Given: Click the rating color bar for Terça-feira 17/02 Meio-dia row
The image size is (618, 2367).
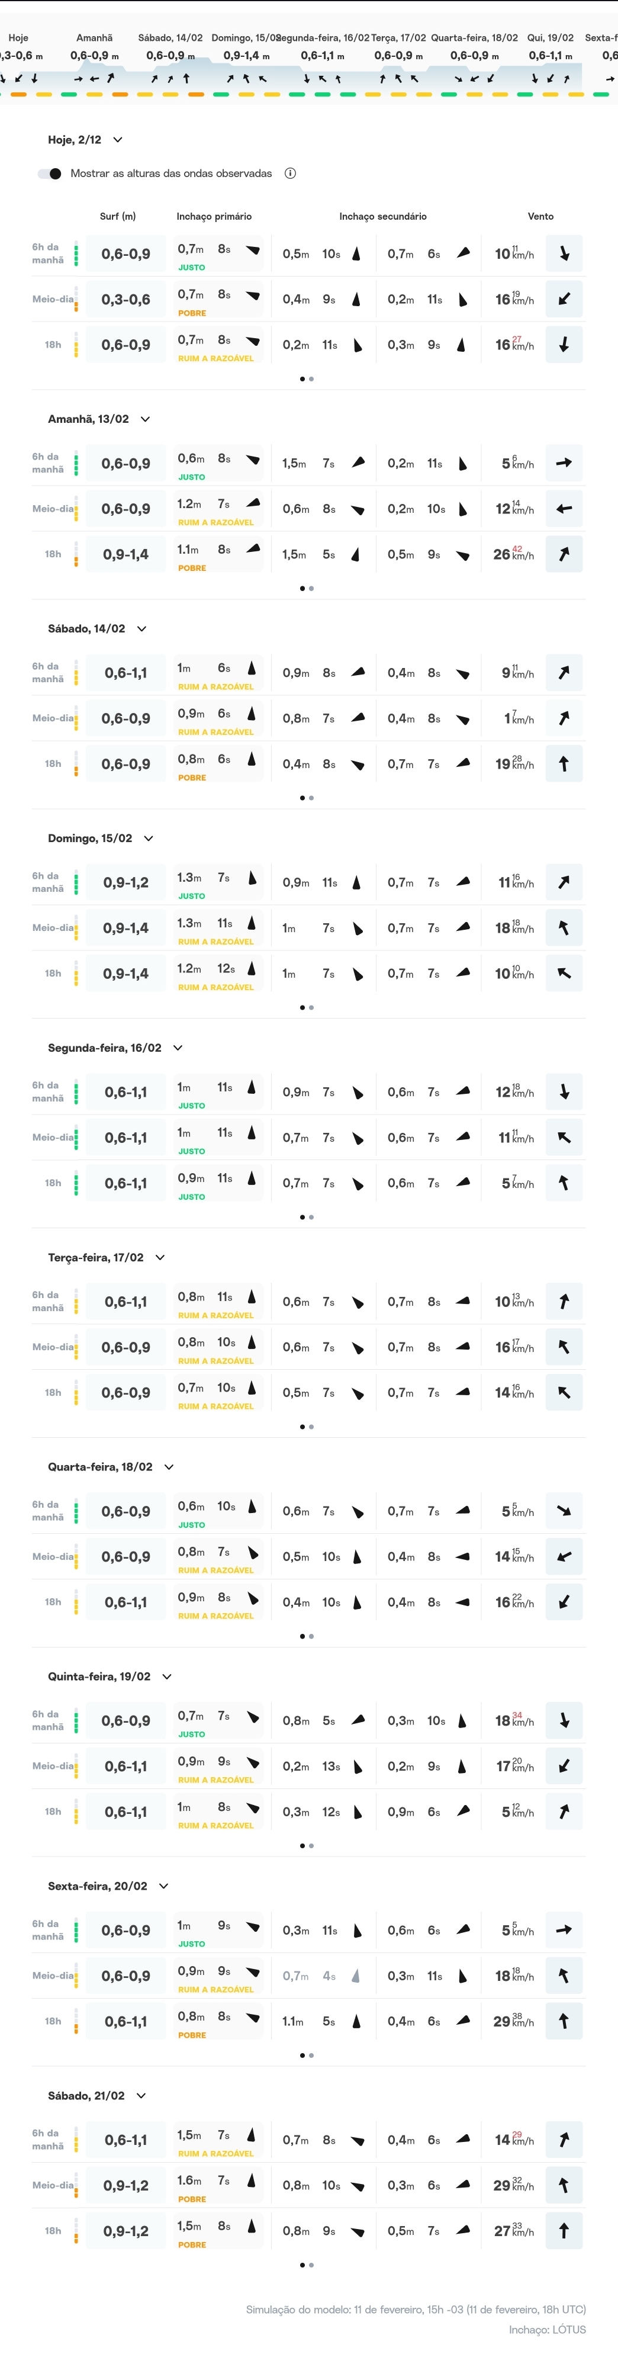Looking at the screenshot, I should coord(76,1347).
